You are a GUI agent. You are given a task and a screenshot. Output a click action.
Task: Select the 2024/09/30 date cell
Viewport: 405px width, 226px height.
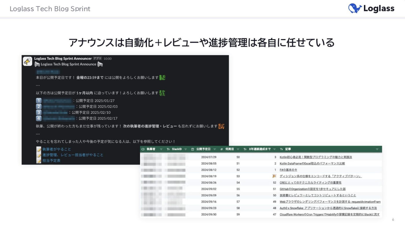(x=209, y=214)
